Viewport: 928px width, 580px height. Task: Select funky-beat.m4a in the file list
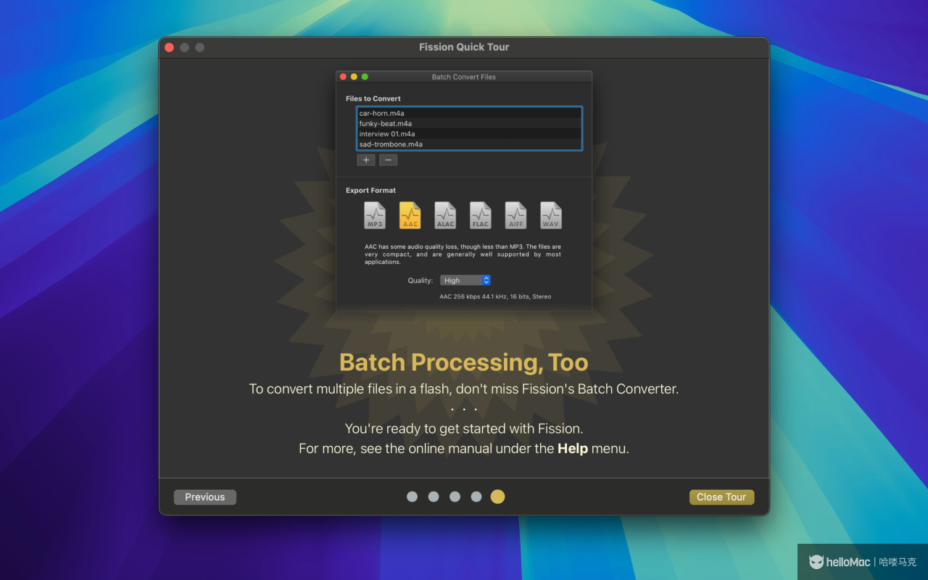coord(469,123)
